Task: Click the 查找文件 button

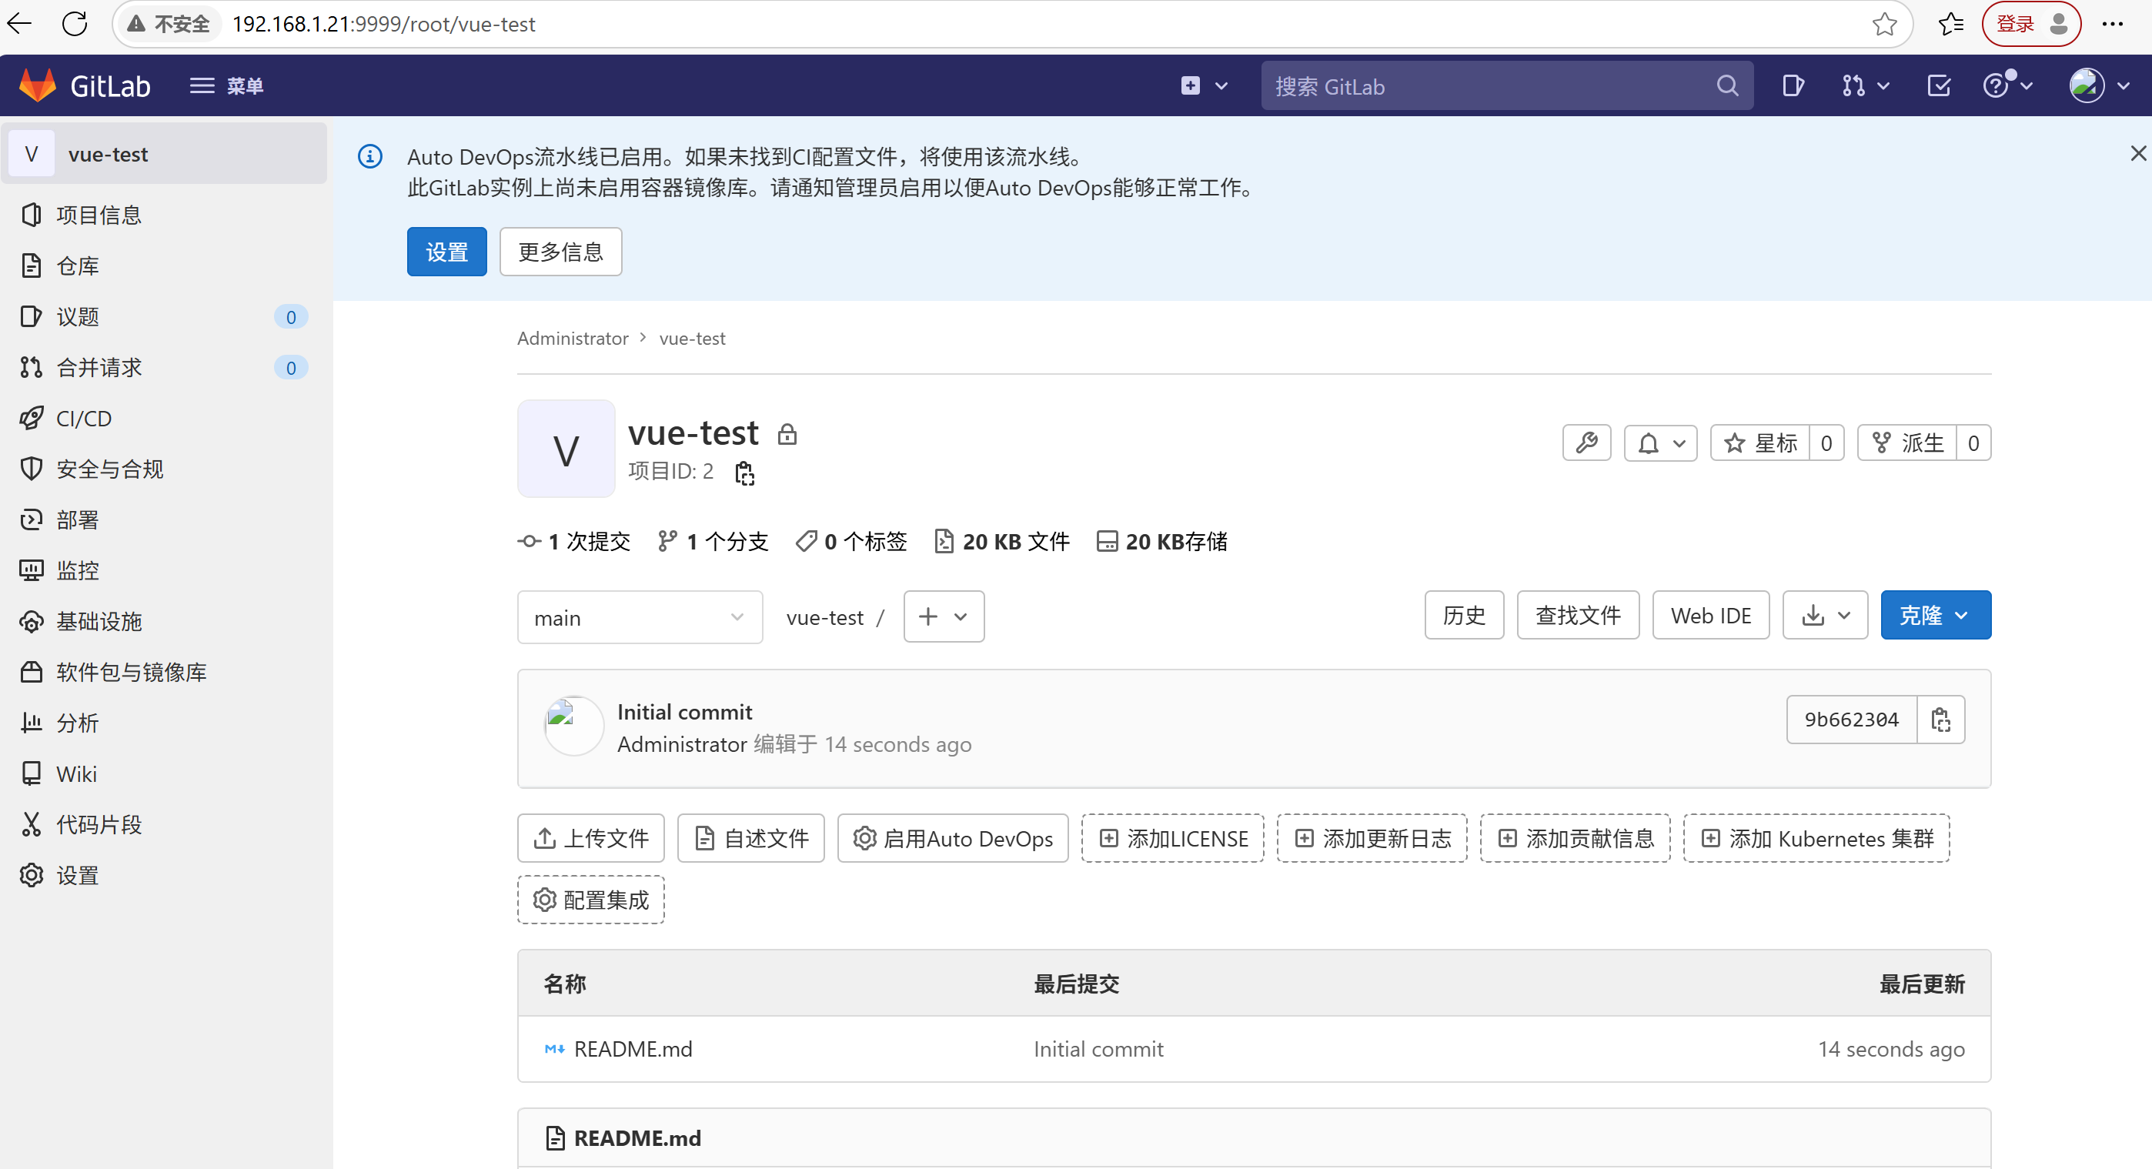Action: point(1577,615)
